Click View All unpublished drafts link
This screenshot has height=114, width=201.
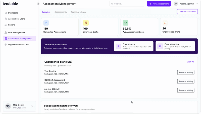click(x=190, y=62)
